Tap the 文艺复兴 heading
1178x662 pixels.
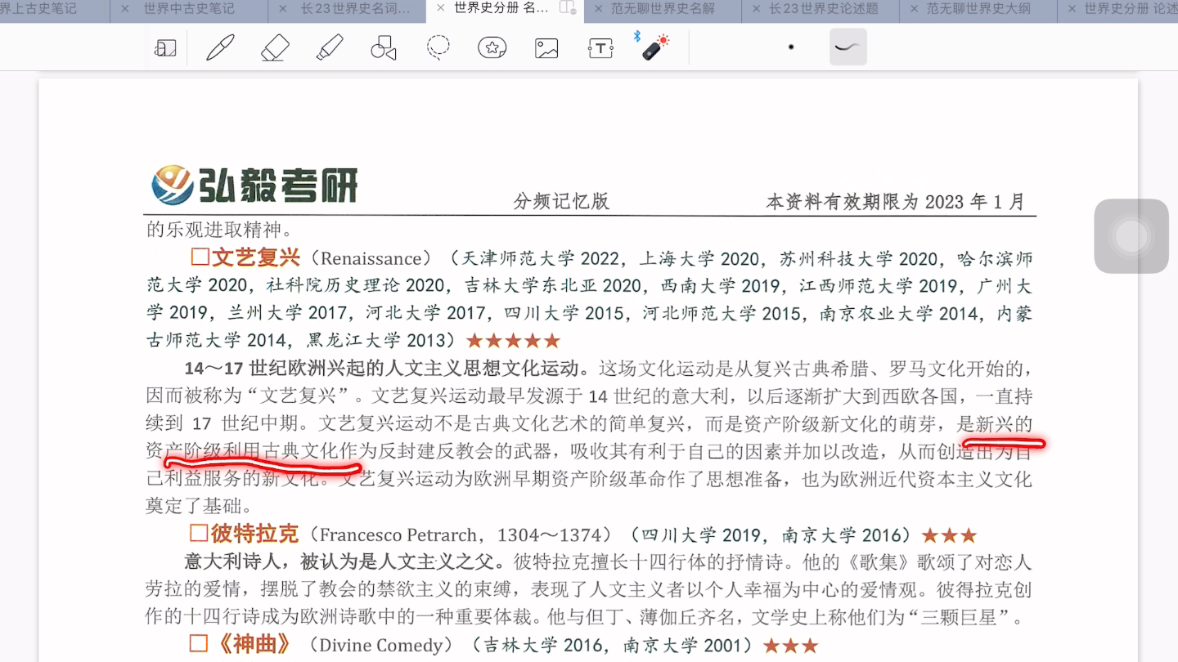tap(256, 257)
